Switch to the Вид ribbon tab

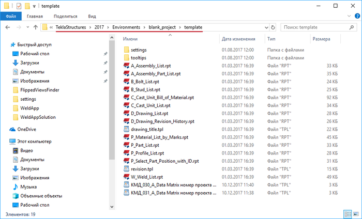92,17
